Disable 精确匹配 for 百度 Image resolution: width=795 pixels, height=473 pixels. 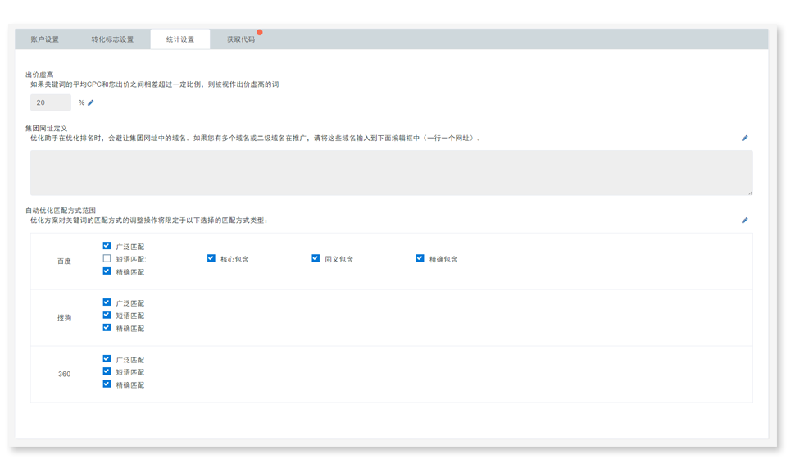[107, 271]
